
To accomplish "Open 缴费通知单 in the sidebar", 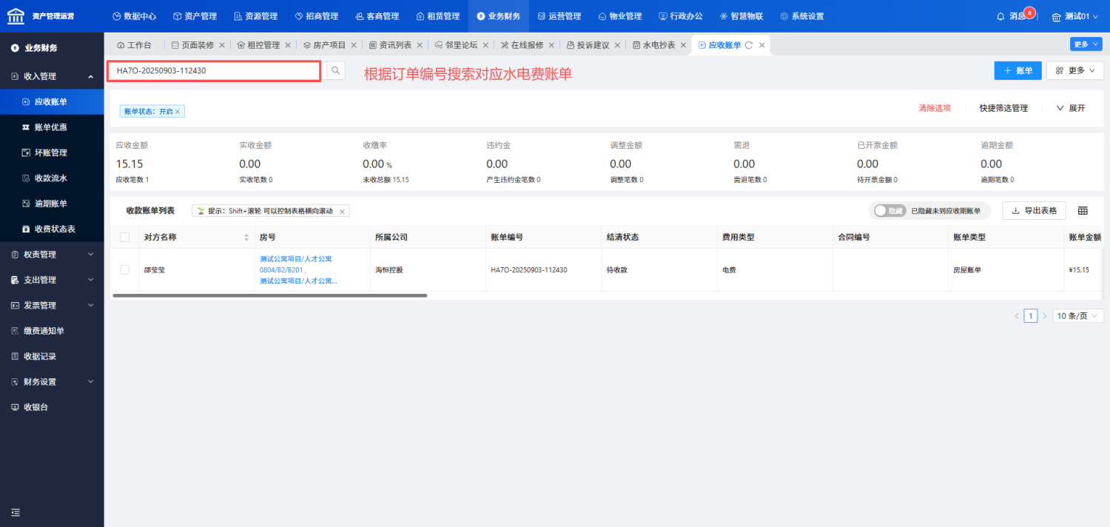I will [x=52, y=331].
